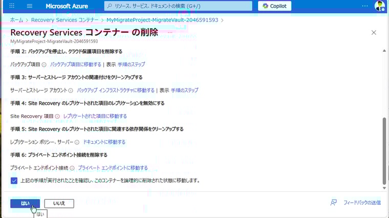Open バックアップ項目に移動する link
This screenshot has height=218, width=389.
75,64
